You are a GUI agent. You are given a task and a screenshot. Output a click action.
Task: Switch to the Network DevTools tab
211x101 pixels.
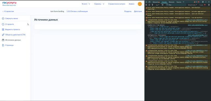point(155,2)
